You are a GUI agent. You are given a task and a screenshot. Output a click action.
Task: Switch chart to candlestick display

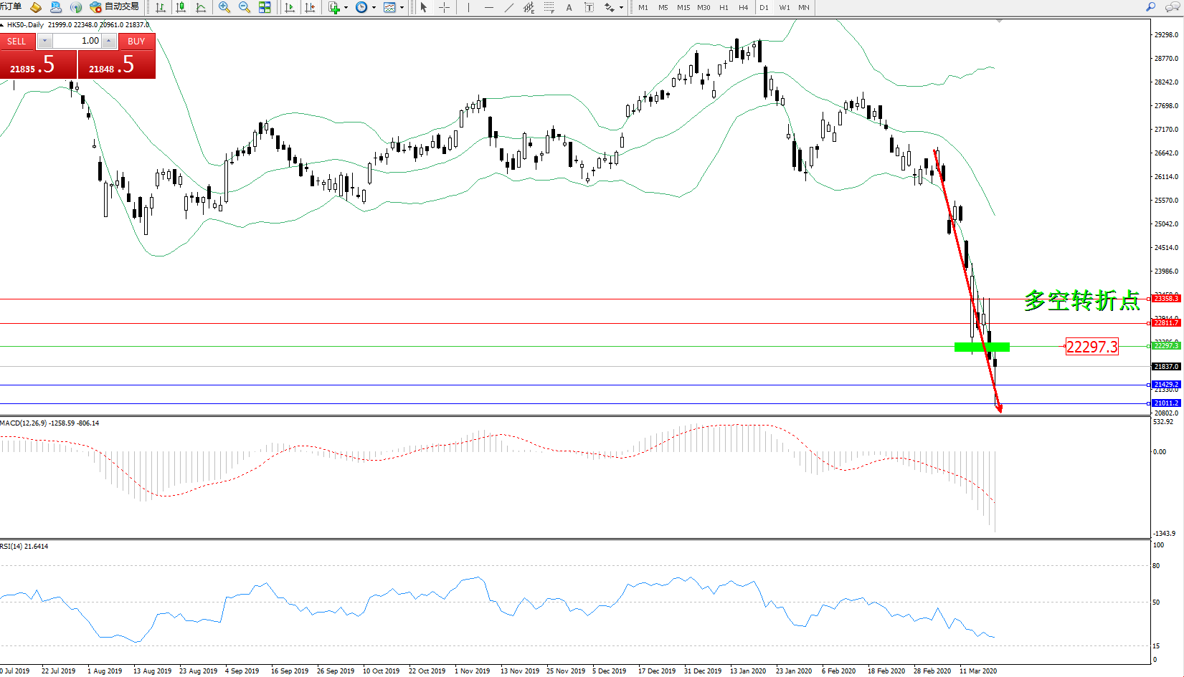click(x=181, y=7)
